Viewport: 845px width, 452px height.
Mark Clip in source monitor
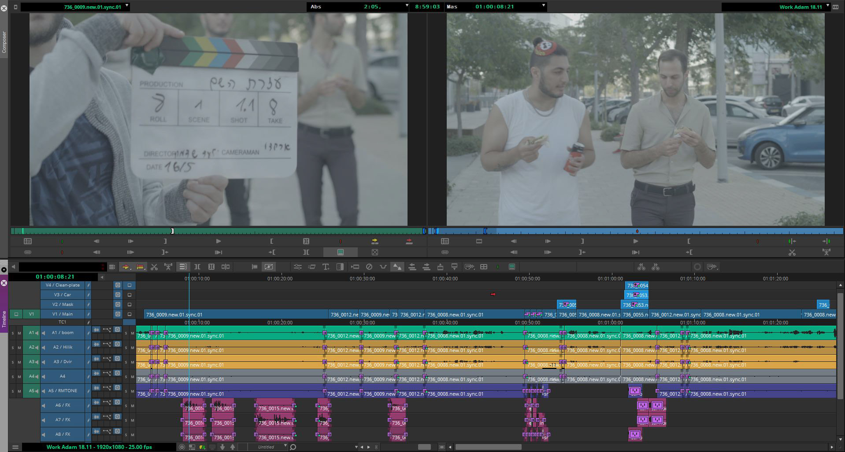click(306, 241)
